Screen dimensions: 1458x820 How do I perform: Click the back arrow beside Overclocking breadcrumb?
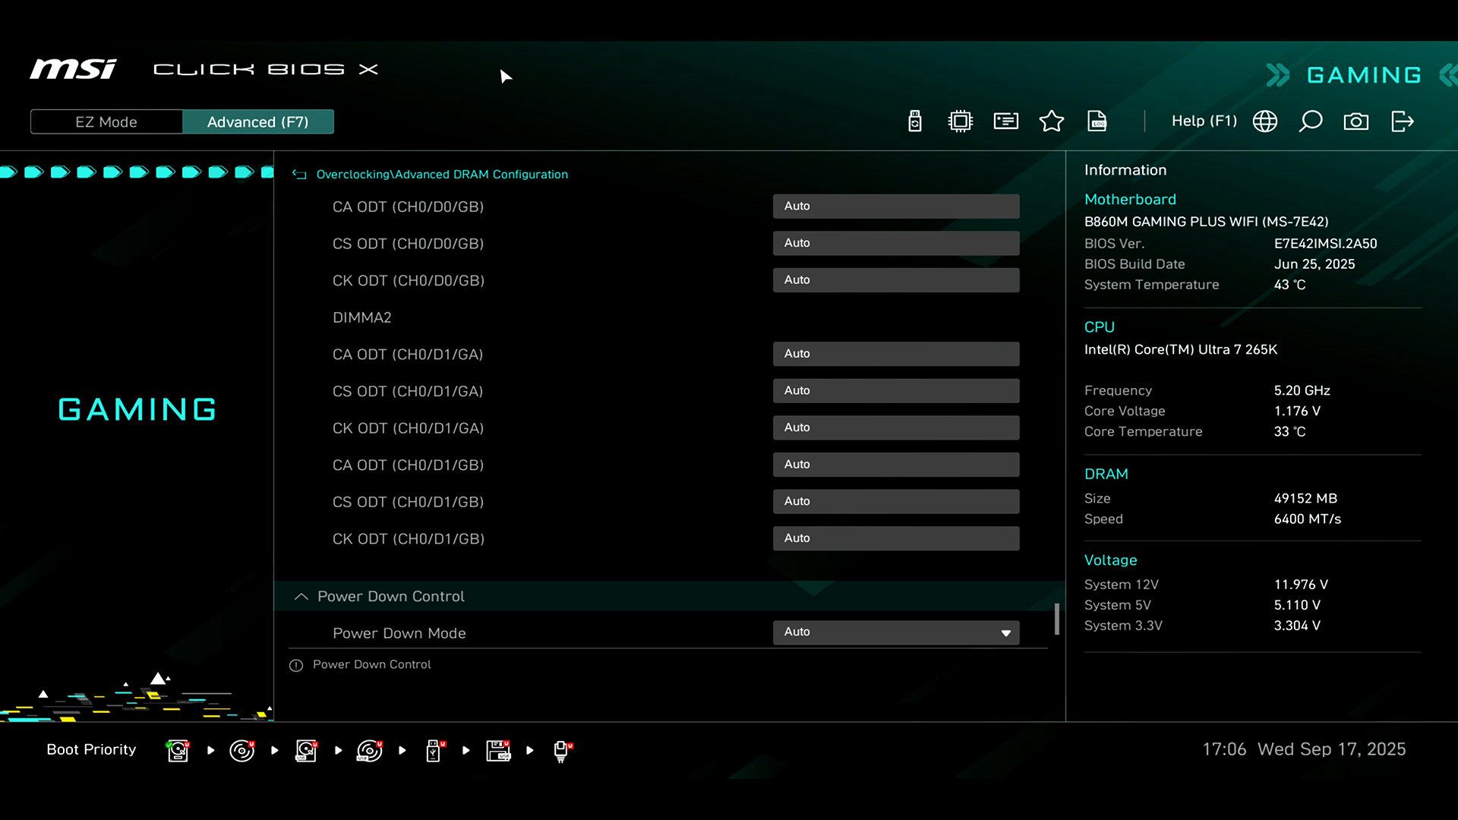point(300,175)
